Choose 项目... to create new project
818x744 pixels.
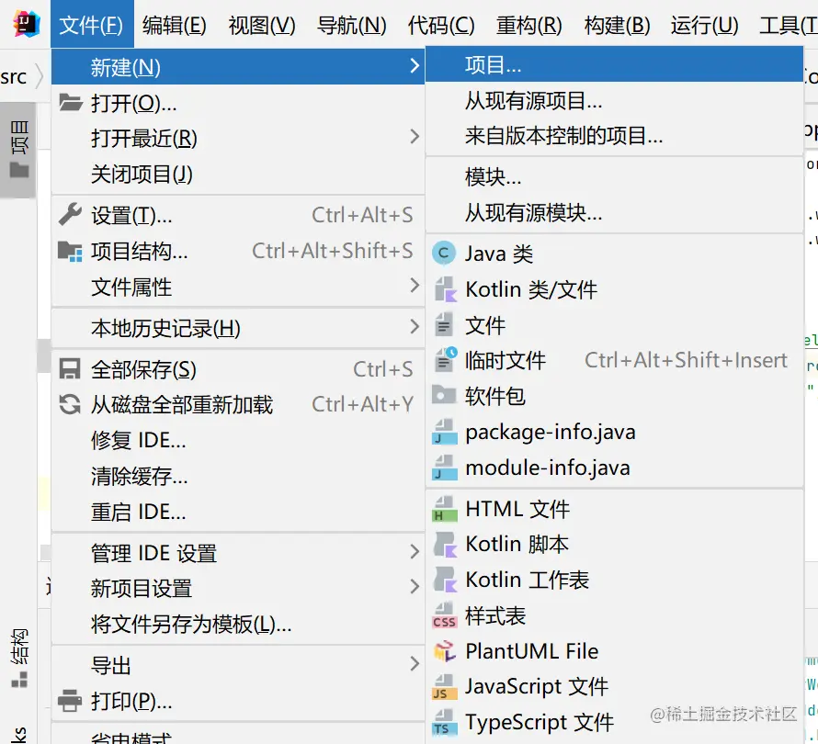coord(614,65)
